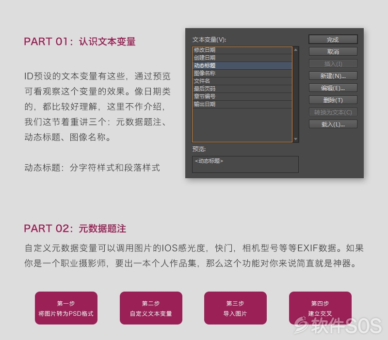This screenshot has height=340, width=388.
Task: Click the 文本变量(V): label
Action: (210, 40)
